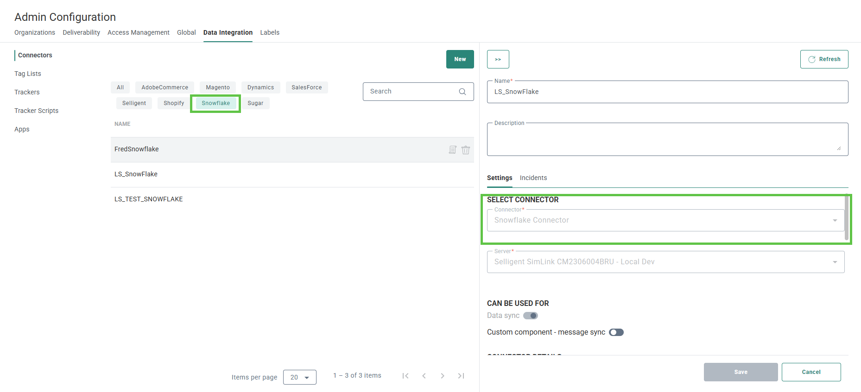Collapse the panel with the >> button
The height and width of the screenshot is (392, 861).
click(498, 59)
